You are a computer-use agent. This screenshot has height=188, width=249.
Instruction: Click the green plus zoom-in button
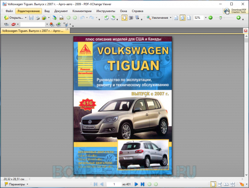[238, 17]
